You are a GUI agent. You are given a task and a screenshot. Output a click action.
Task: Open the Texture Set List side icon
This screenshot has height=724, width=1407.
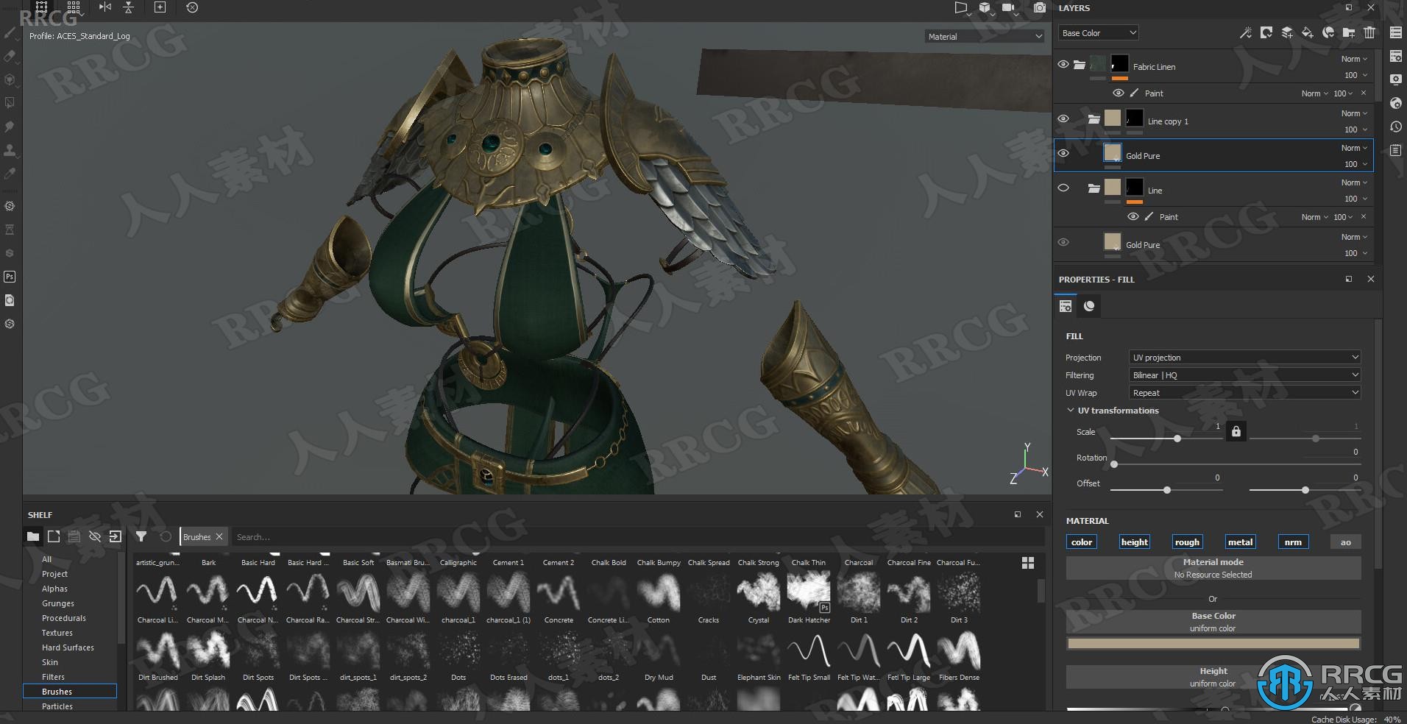[x=1395, y=32]
